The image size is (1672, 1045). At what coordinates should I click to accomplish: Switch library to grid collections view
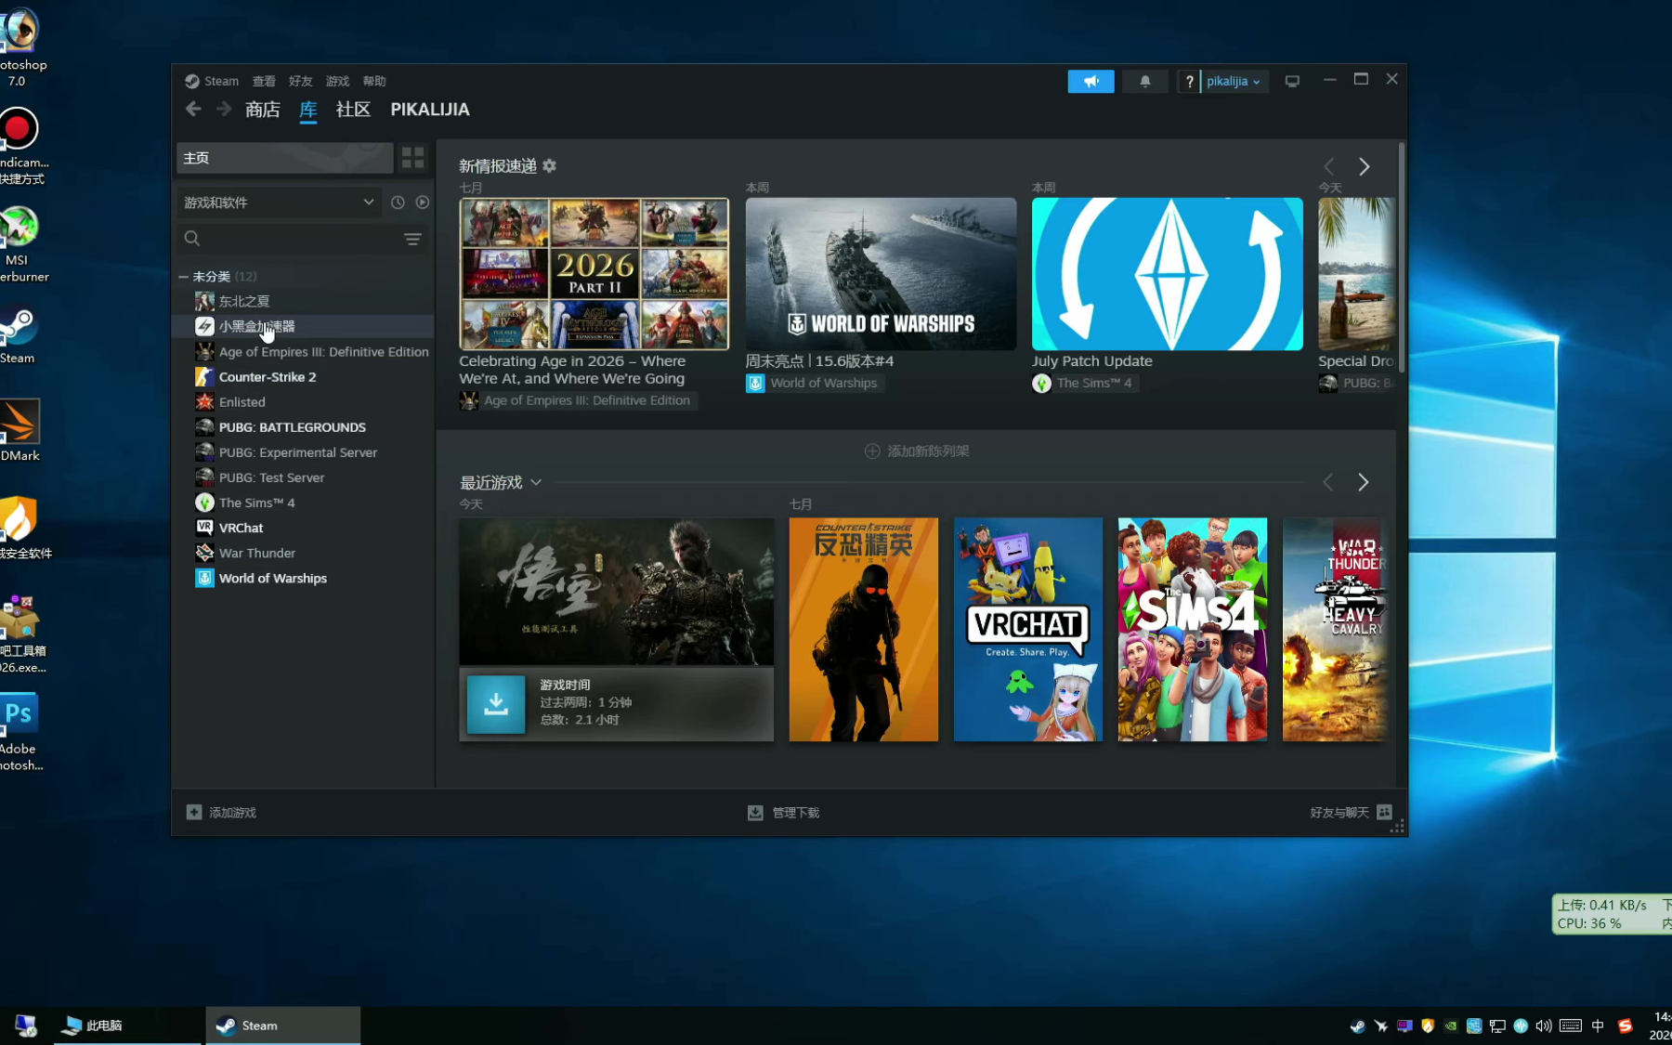412,158
